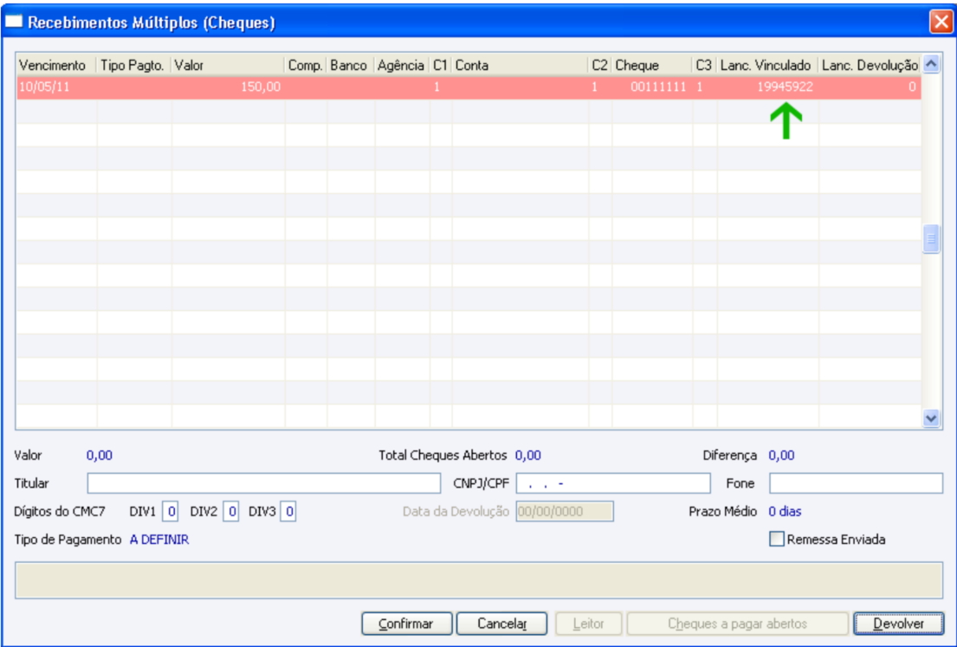Click the Comp. column header

306,65
